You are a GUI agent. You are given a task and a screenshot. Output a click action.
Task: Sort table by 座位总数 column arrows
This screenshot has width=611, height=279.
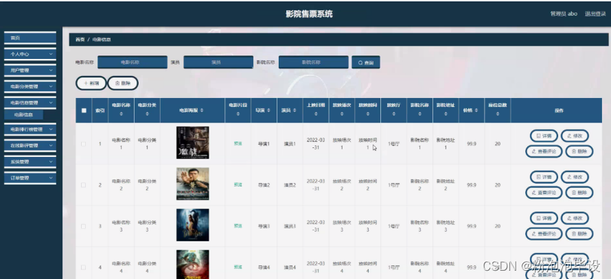tap(498, 114)
